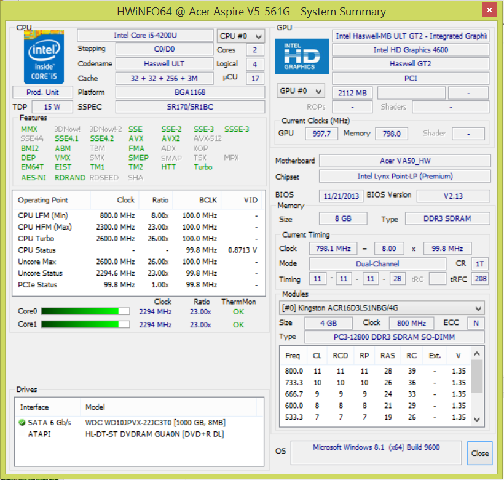Click the Motherboard field Acer VA50_HW
This screenshot has width=504, height=480.
tap(405, 161)
